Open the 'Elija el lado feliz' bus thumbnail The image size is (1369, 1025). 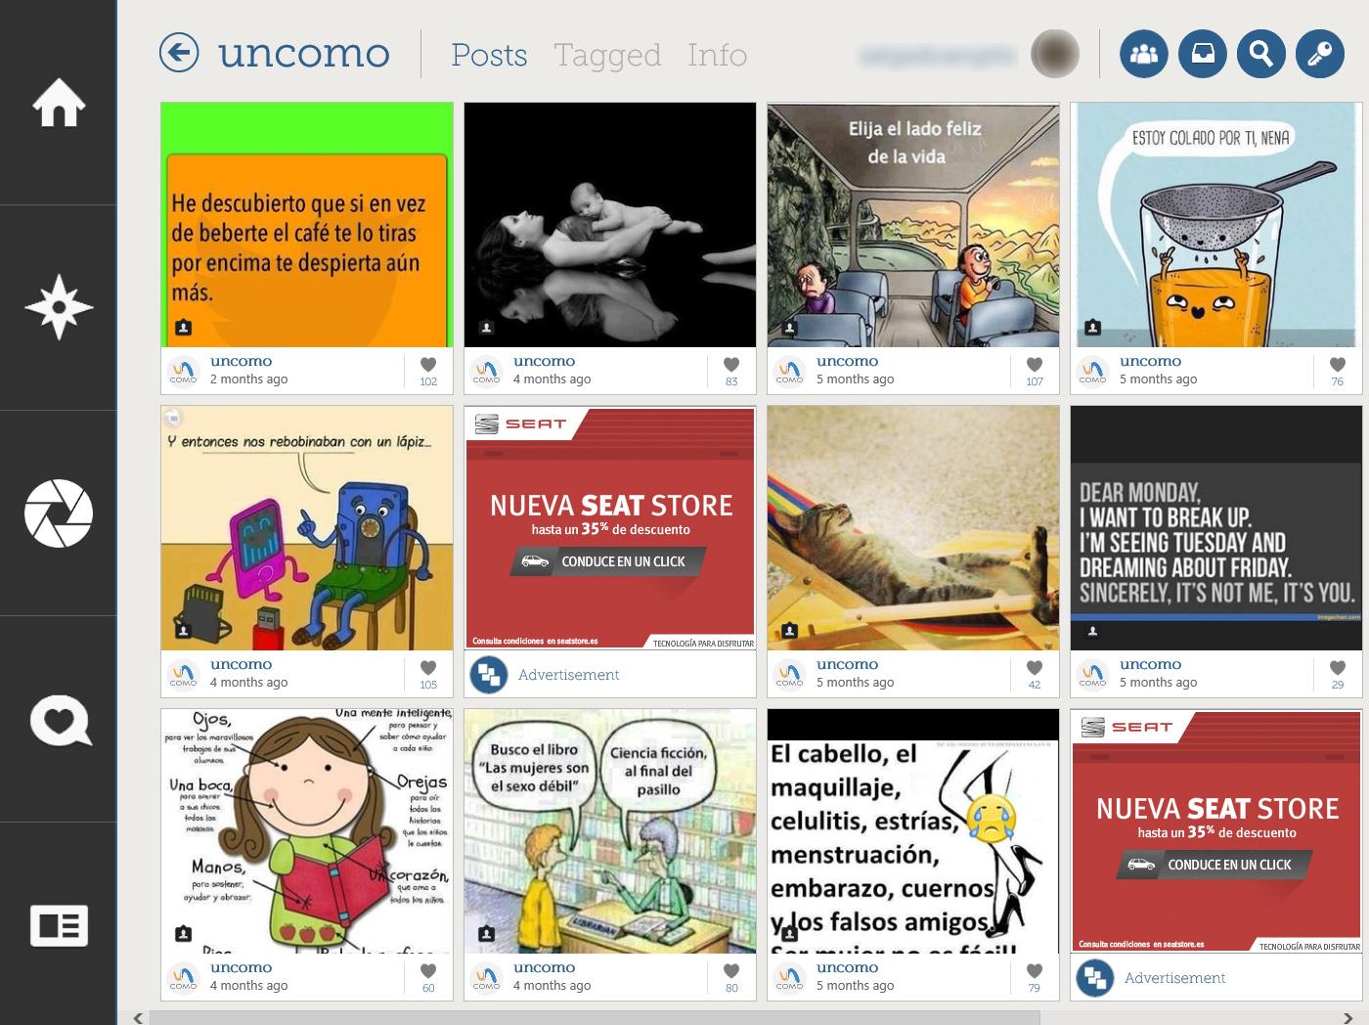(913, 225)
